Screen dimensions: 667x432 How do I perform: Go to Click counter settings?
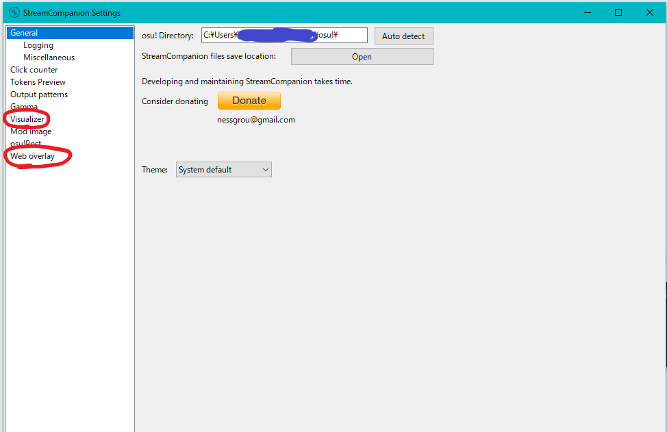[x=34, y=70]
